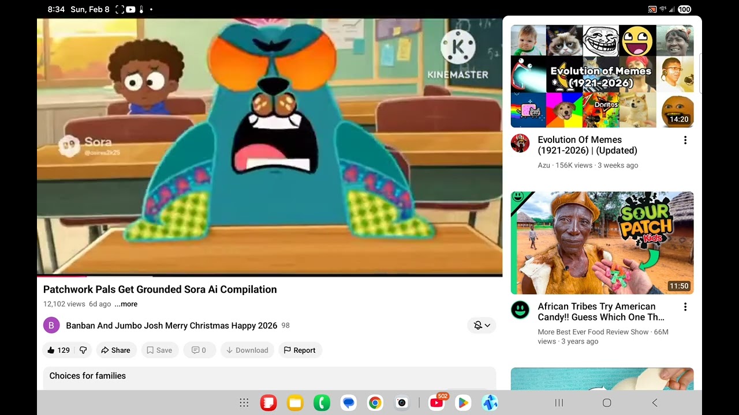Screen dimensions: 739x415
Task: Tap the 8:34 clock in status bar
Action: click(56, 9)
